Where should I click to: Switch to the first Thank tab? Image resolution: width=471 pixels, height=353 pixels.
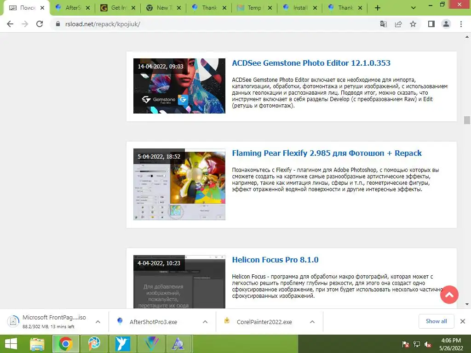208,8
